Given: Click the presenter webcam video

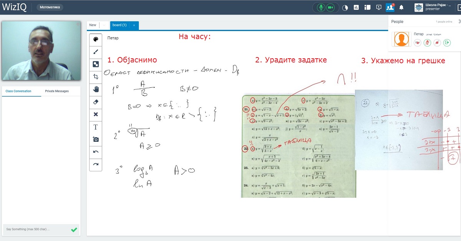Looking at the screenshot, I should coord(41,50).
